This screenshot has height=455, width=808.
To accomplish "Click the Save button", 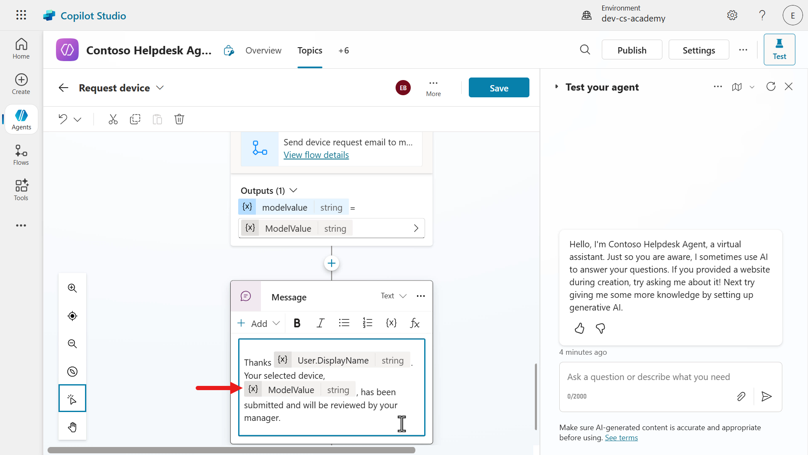I will click(499, 88).
